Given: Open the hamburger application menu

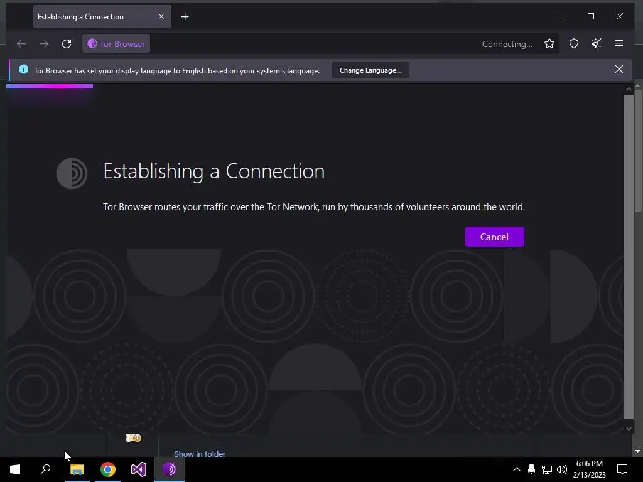Looking at the screenshot, I should pyautogui.click(x=619, y=43).
